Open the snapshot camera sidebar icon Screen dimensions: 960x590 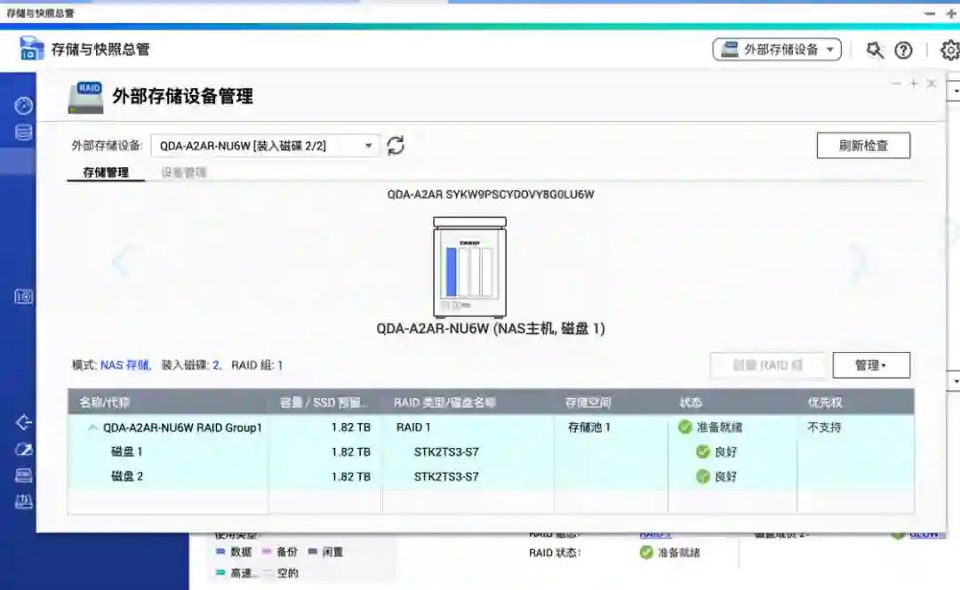tap(23, 297)
